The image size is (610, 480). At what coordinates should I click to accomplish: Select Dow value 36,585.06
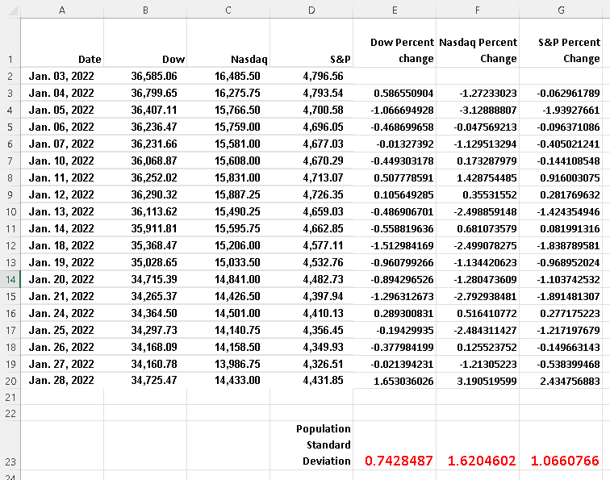click(x=145, y=76)
